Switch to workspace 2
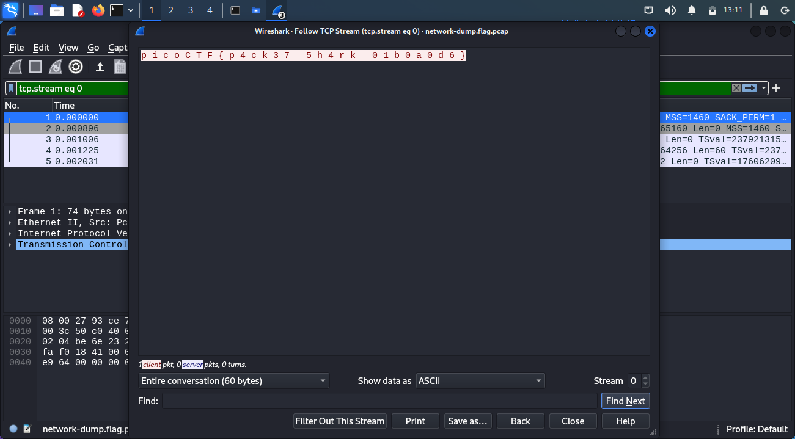Viewport: 795px width, 439px height. (x=170, y=10)
